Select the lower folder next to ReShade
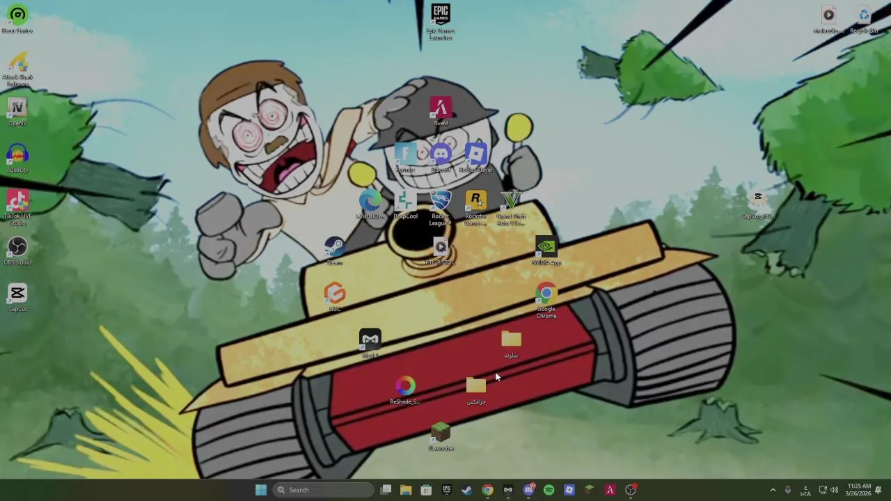Screen dimensions: 891x501 pos(475,391)
